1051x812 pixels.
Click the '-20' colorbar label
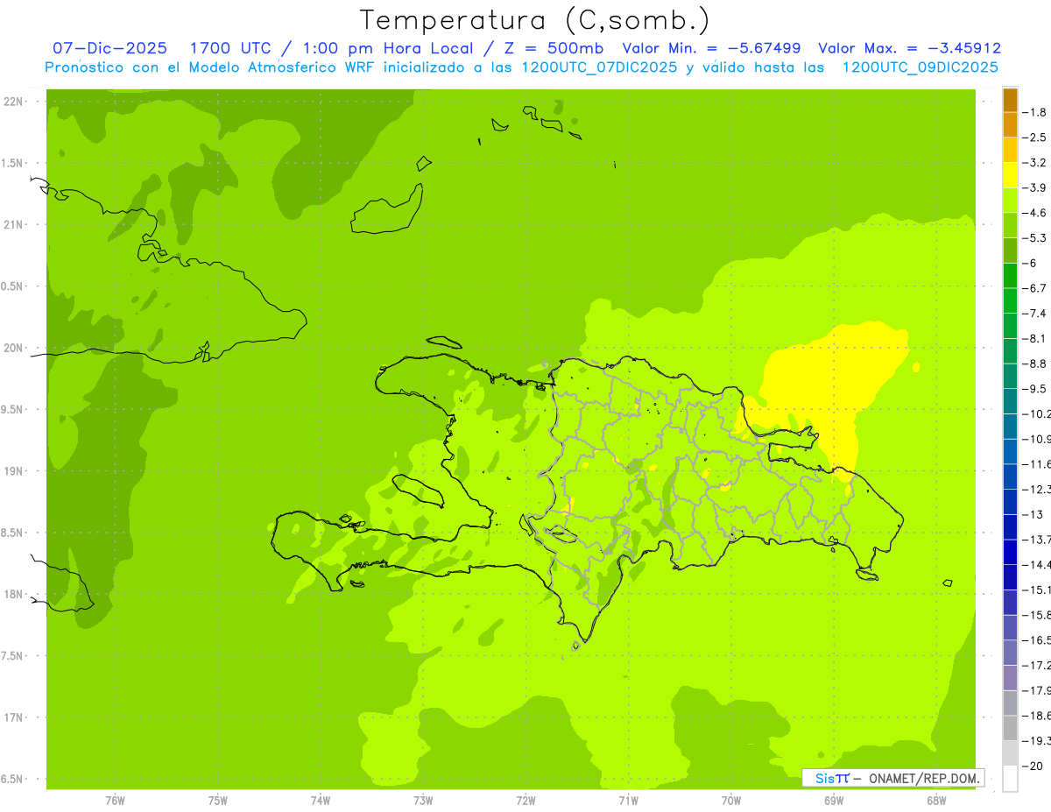click(1033, 766)
